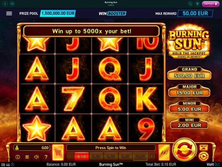
Task: Select the 0.20 bet value
Action: click(96, 157)
